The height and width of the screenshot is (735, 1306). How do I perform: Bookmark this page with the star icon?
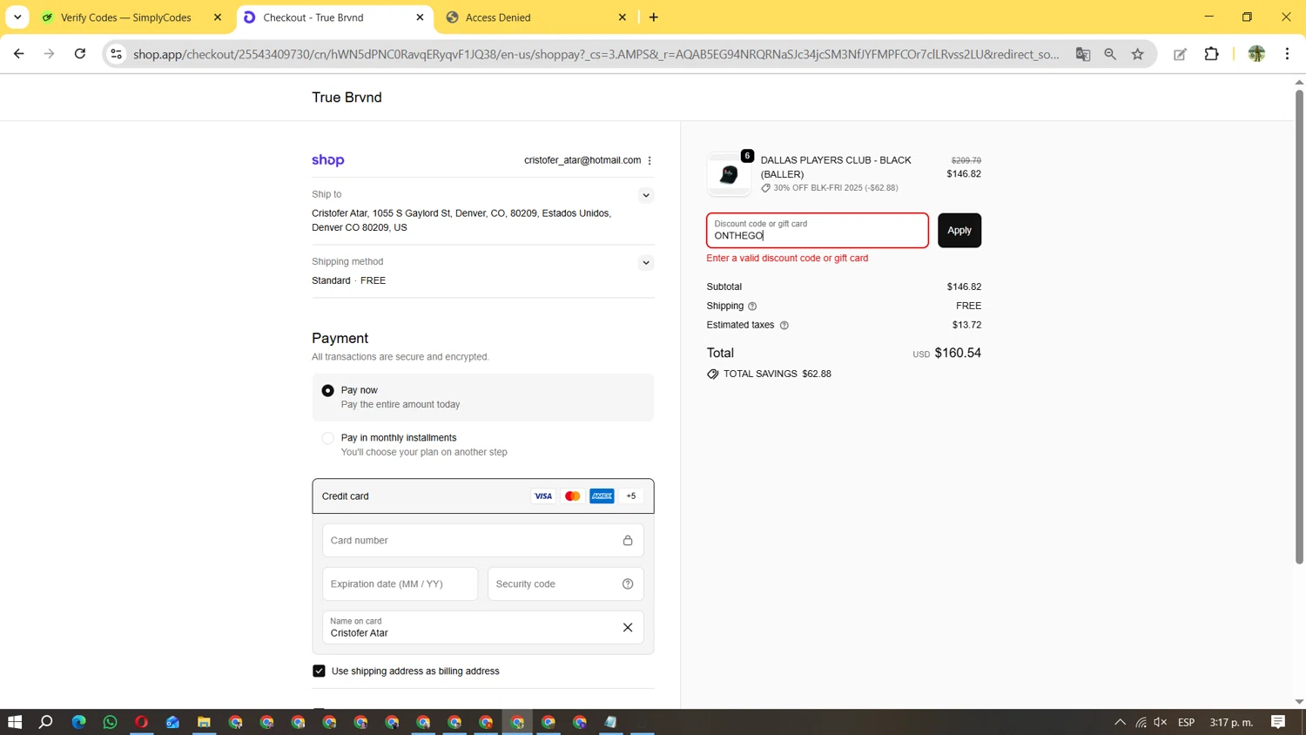tap(1138, 54)
